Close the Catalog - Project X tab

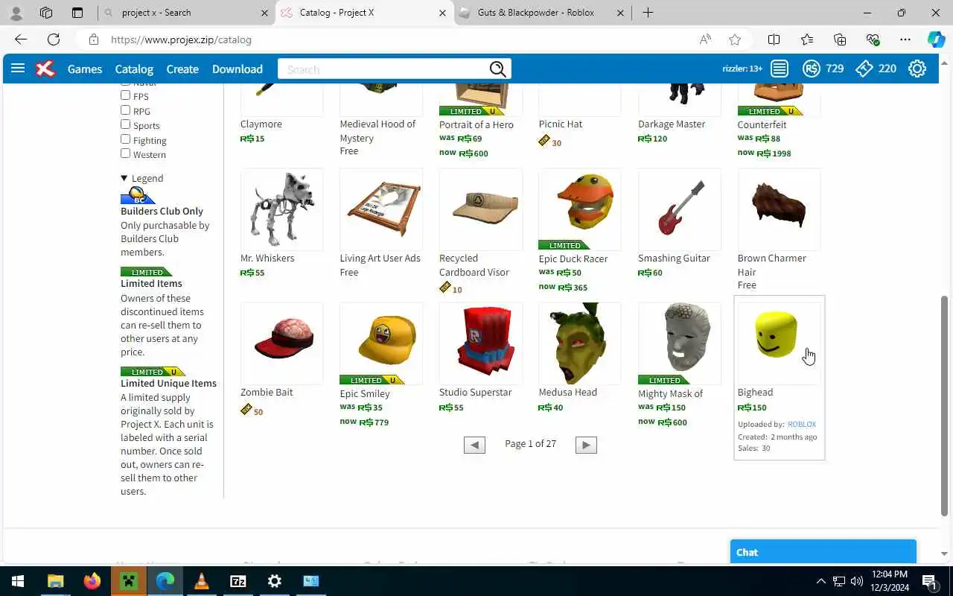(442, 13)
